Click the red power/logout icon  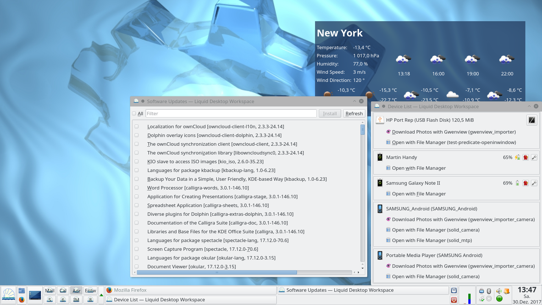pyautogui.click(x=454, y=300)
